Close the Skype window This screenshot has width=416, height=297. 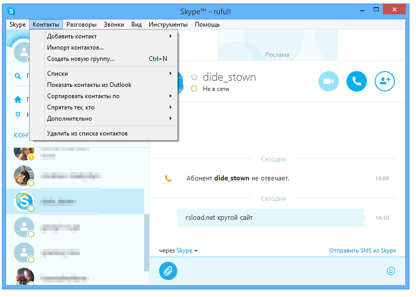pyautogui.click(x=394, y=10)
